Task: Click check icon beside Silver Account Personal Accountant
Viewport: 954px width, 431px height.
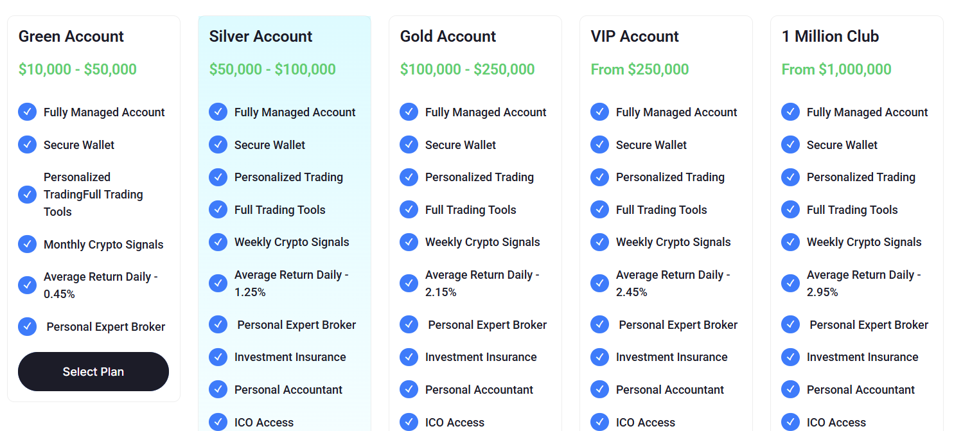Action: (x=218, y=389)
